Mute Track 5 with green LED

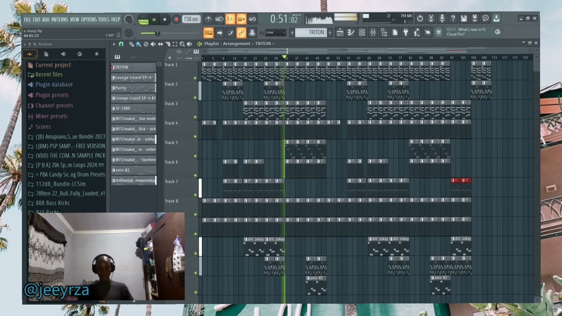[195, 156]
